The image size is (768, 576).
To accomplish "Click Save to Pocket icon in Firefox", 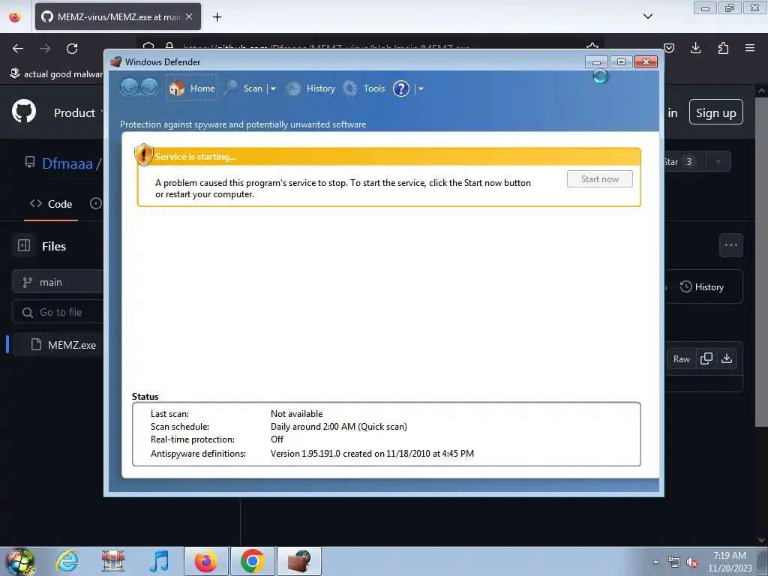I will click(x=669, y=48).
